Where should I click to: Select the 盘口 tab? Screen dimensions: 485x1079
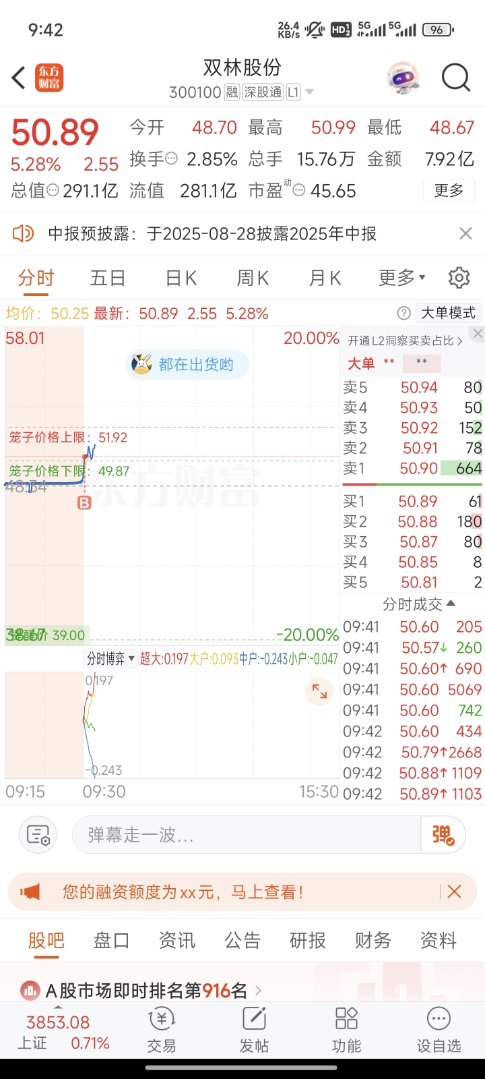pos(112,940)
